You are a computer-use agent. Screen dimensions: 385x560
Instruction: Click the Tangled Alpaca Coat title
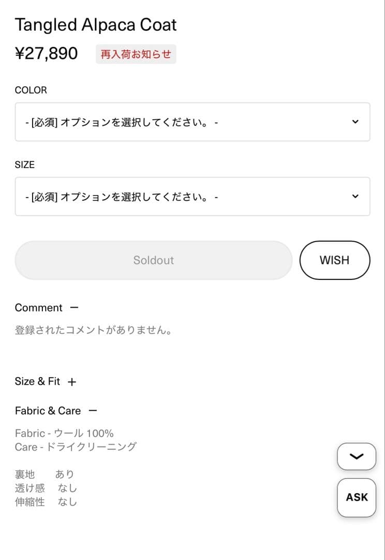click(96, 25)
